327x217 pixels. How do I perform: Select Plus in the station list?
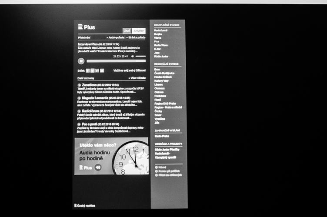(x=157, y=42)
